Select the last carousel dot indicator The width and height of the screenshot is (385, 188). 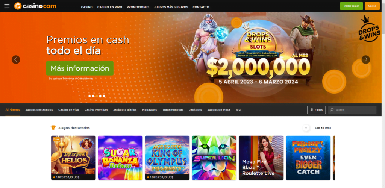(x=104, y=96)
